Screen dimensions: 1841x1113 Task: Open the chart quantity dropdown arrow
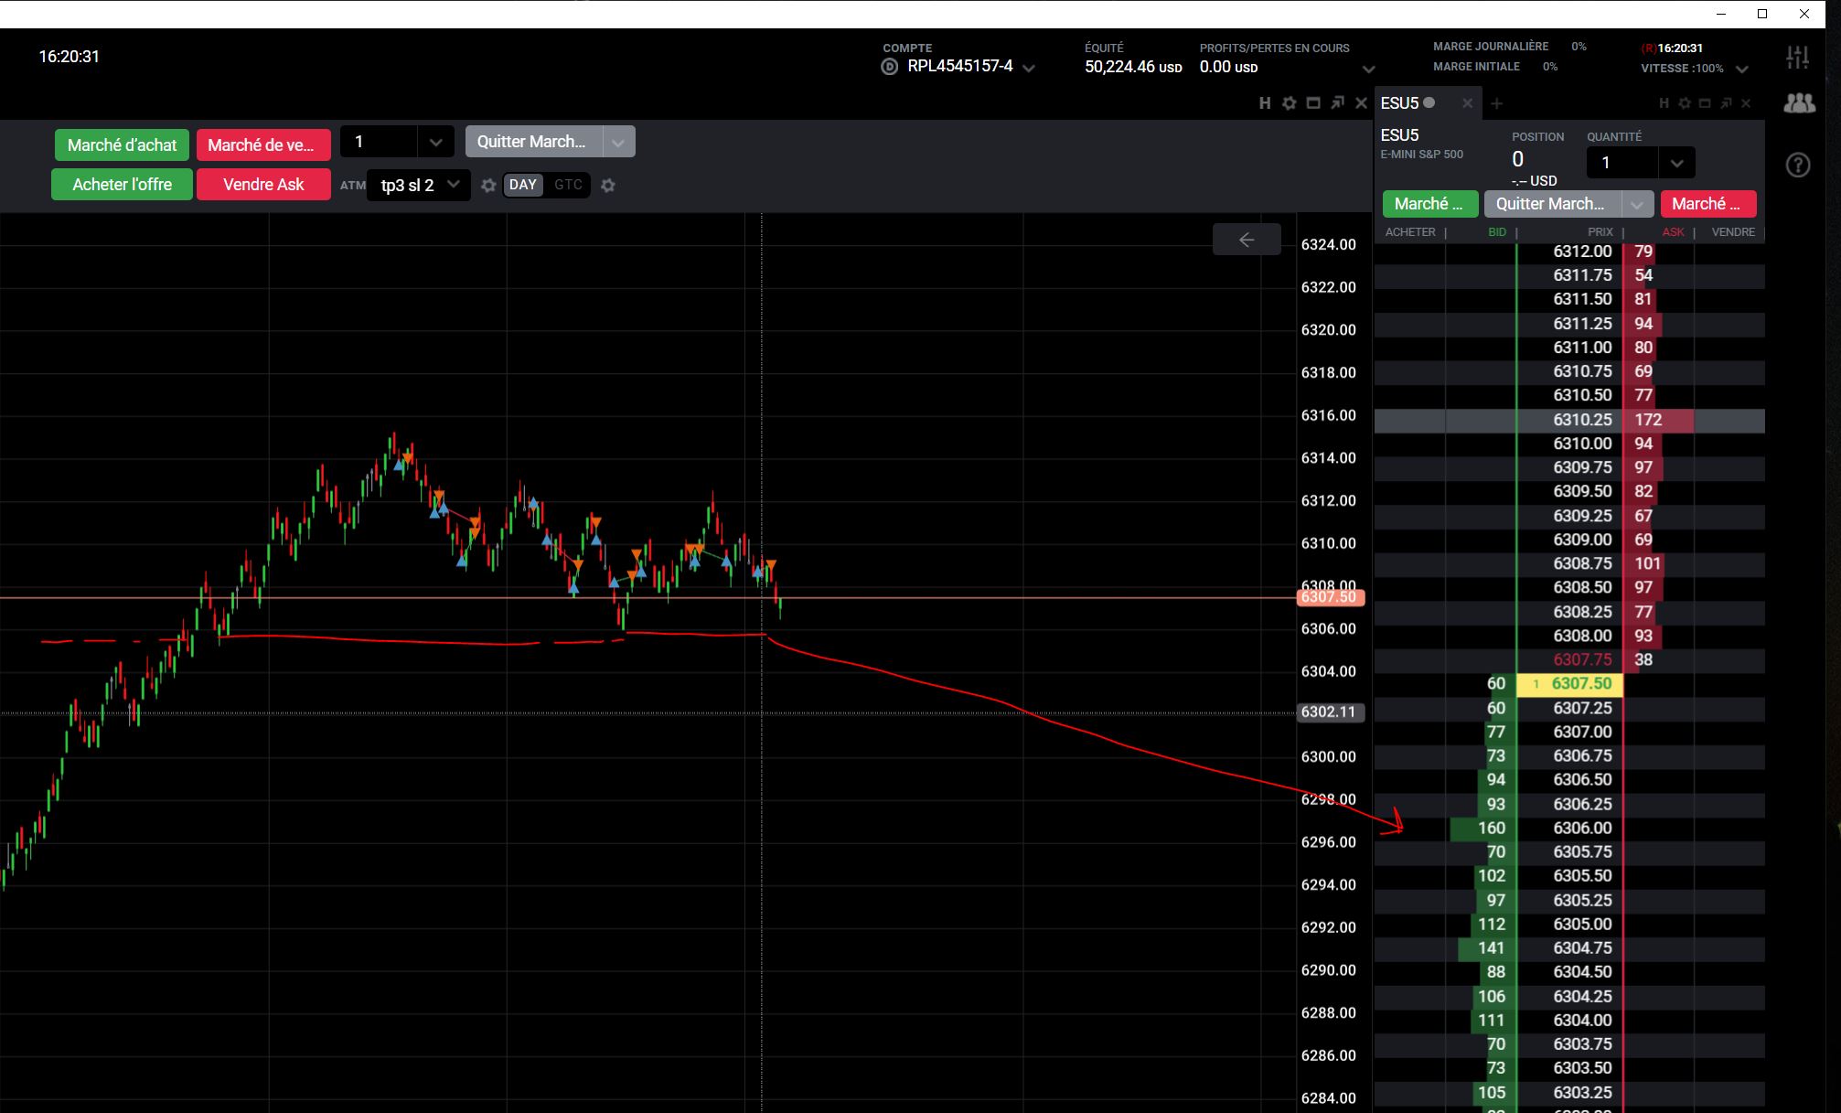pyautogui.click(x=435, y=142)
